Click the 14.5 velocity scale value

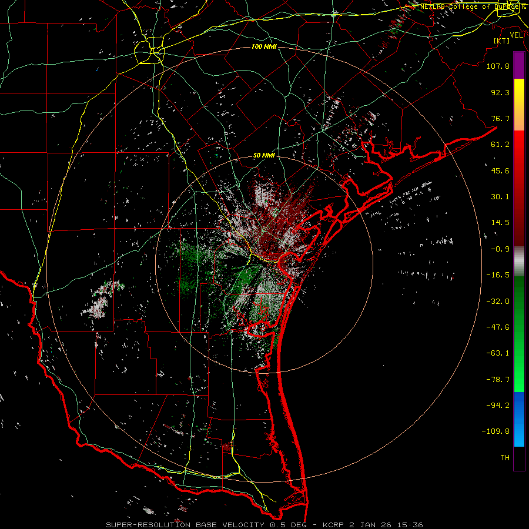click(500, 223)
